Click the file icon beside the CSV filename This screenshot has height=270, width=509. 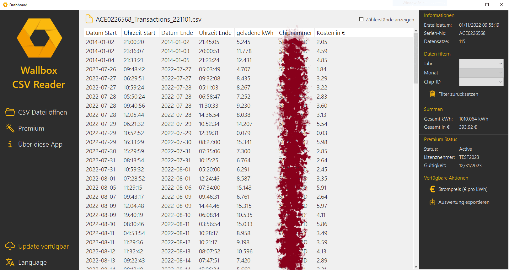[89, 19]
